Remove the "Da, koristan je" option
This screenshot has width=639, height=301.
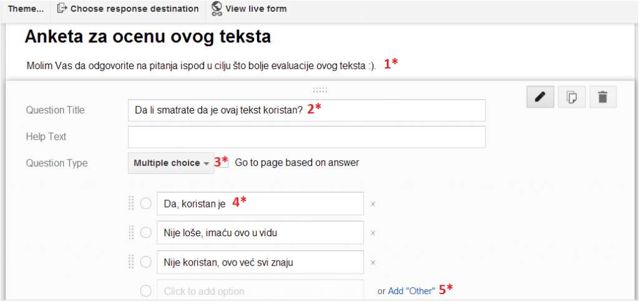[x=373, y=204]
